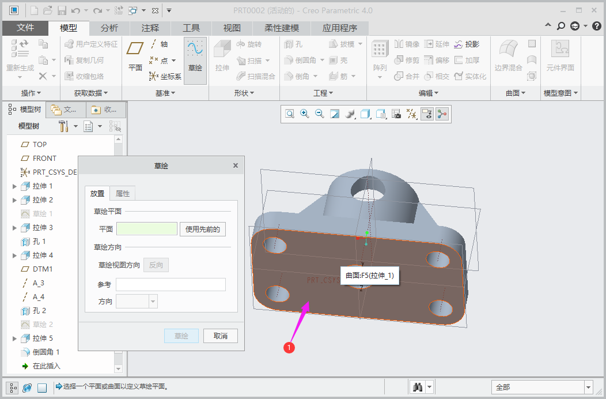Click the 轴 datum axis tool

coord(160,44)
